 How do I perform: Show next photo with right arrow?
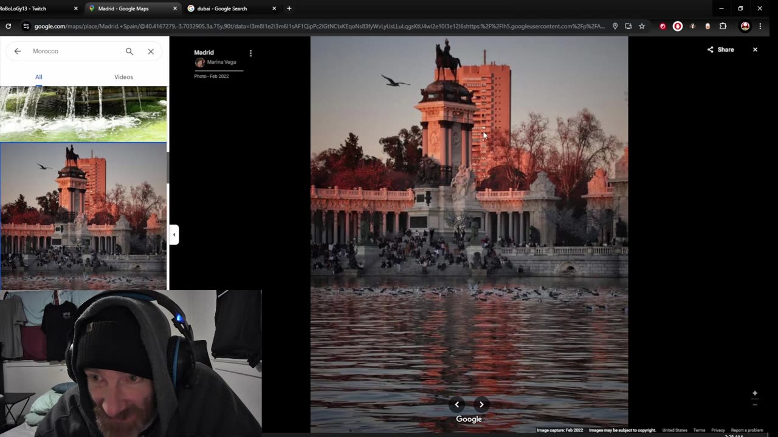click(481, 404)
